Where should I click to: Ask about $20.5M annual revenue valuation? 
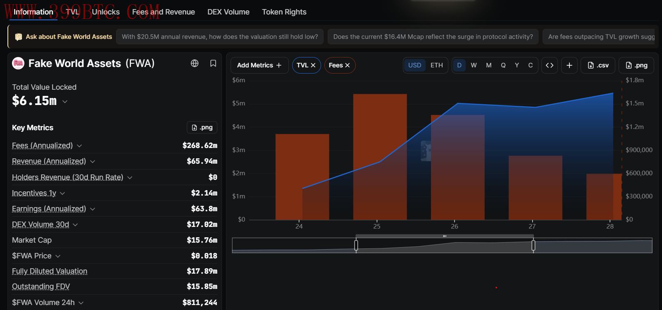pos(220,37)
